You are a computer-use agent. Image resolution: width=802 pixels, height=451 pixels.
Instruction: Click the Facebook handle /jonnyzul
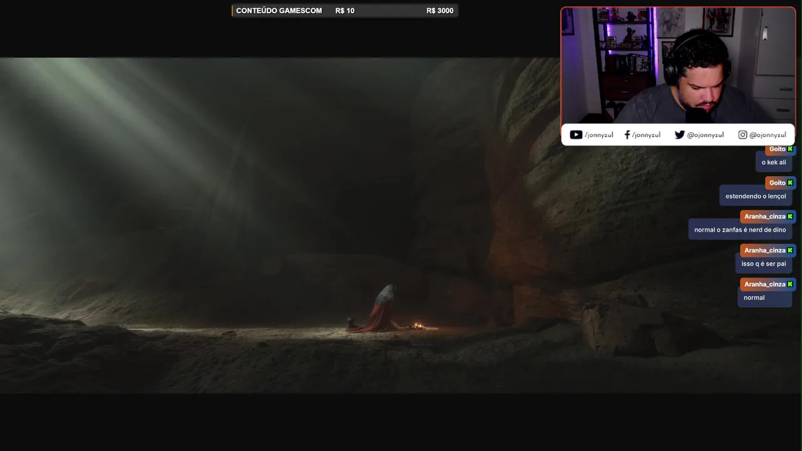pos(646,135)
